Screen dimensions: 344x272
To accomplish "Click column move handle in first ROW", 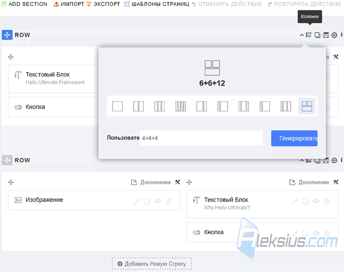I will tap(11, 57).
